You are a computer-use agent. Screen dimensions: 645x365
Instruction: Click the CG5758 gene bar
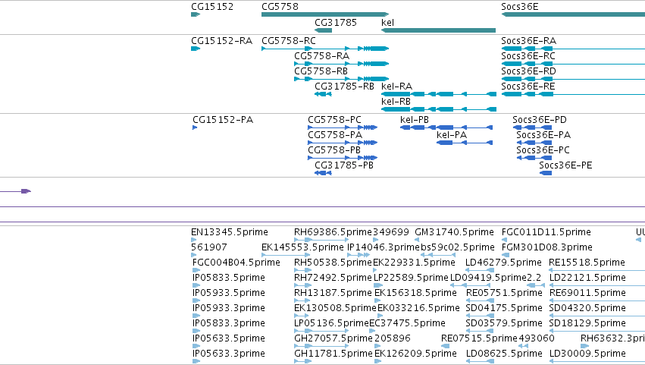tap(325, 14)
